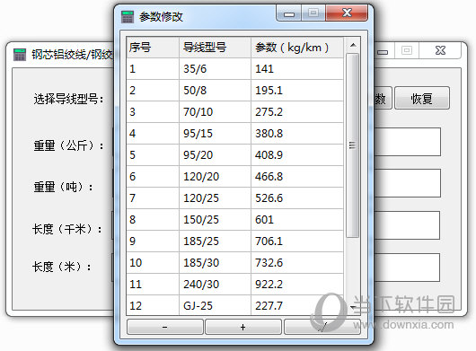Click parameter value 141
The height and width of the screenshot is (351, 476).
pos(297,69)
